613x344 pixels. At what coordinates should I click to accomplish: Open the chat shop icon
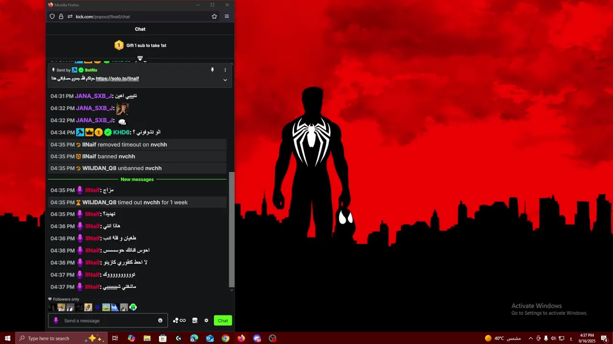(x=195, y=321)
